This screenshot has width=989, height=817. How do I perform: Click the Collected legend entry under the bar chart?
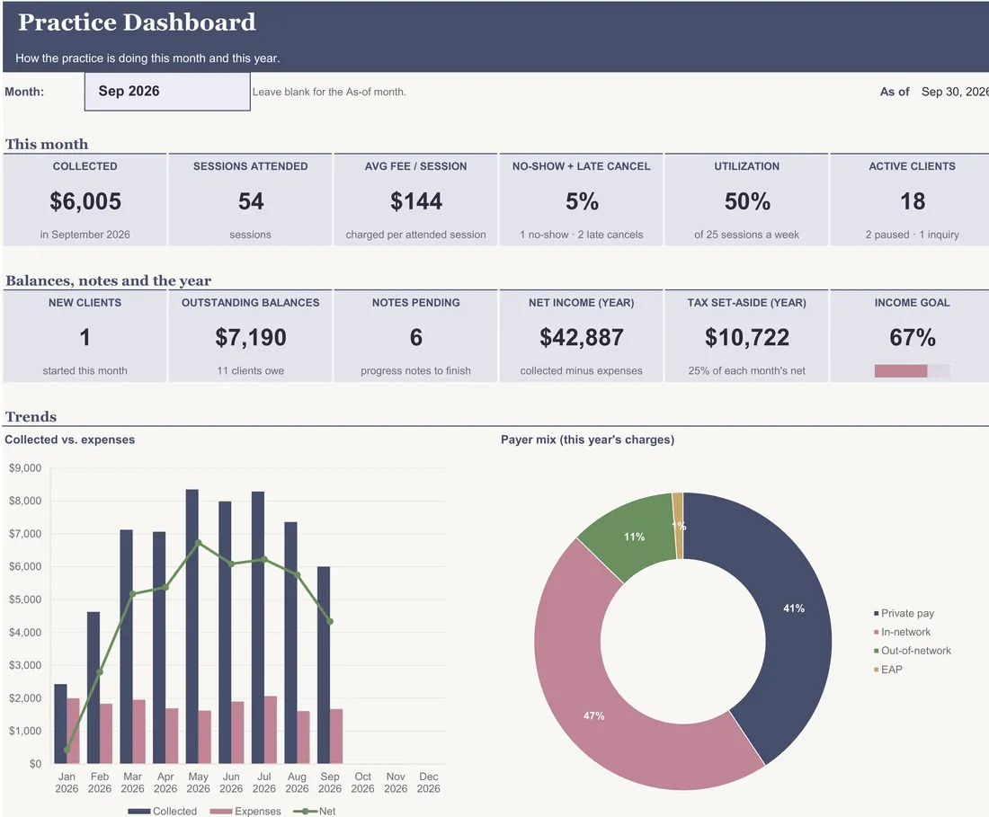pyautogui.click(x=162, y=811)
